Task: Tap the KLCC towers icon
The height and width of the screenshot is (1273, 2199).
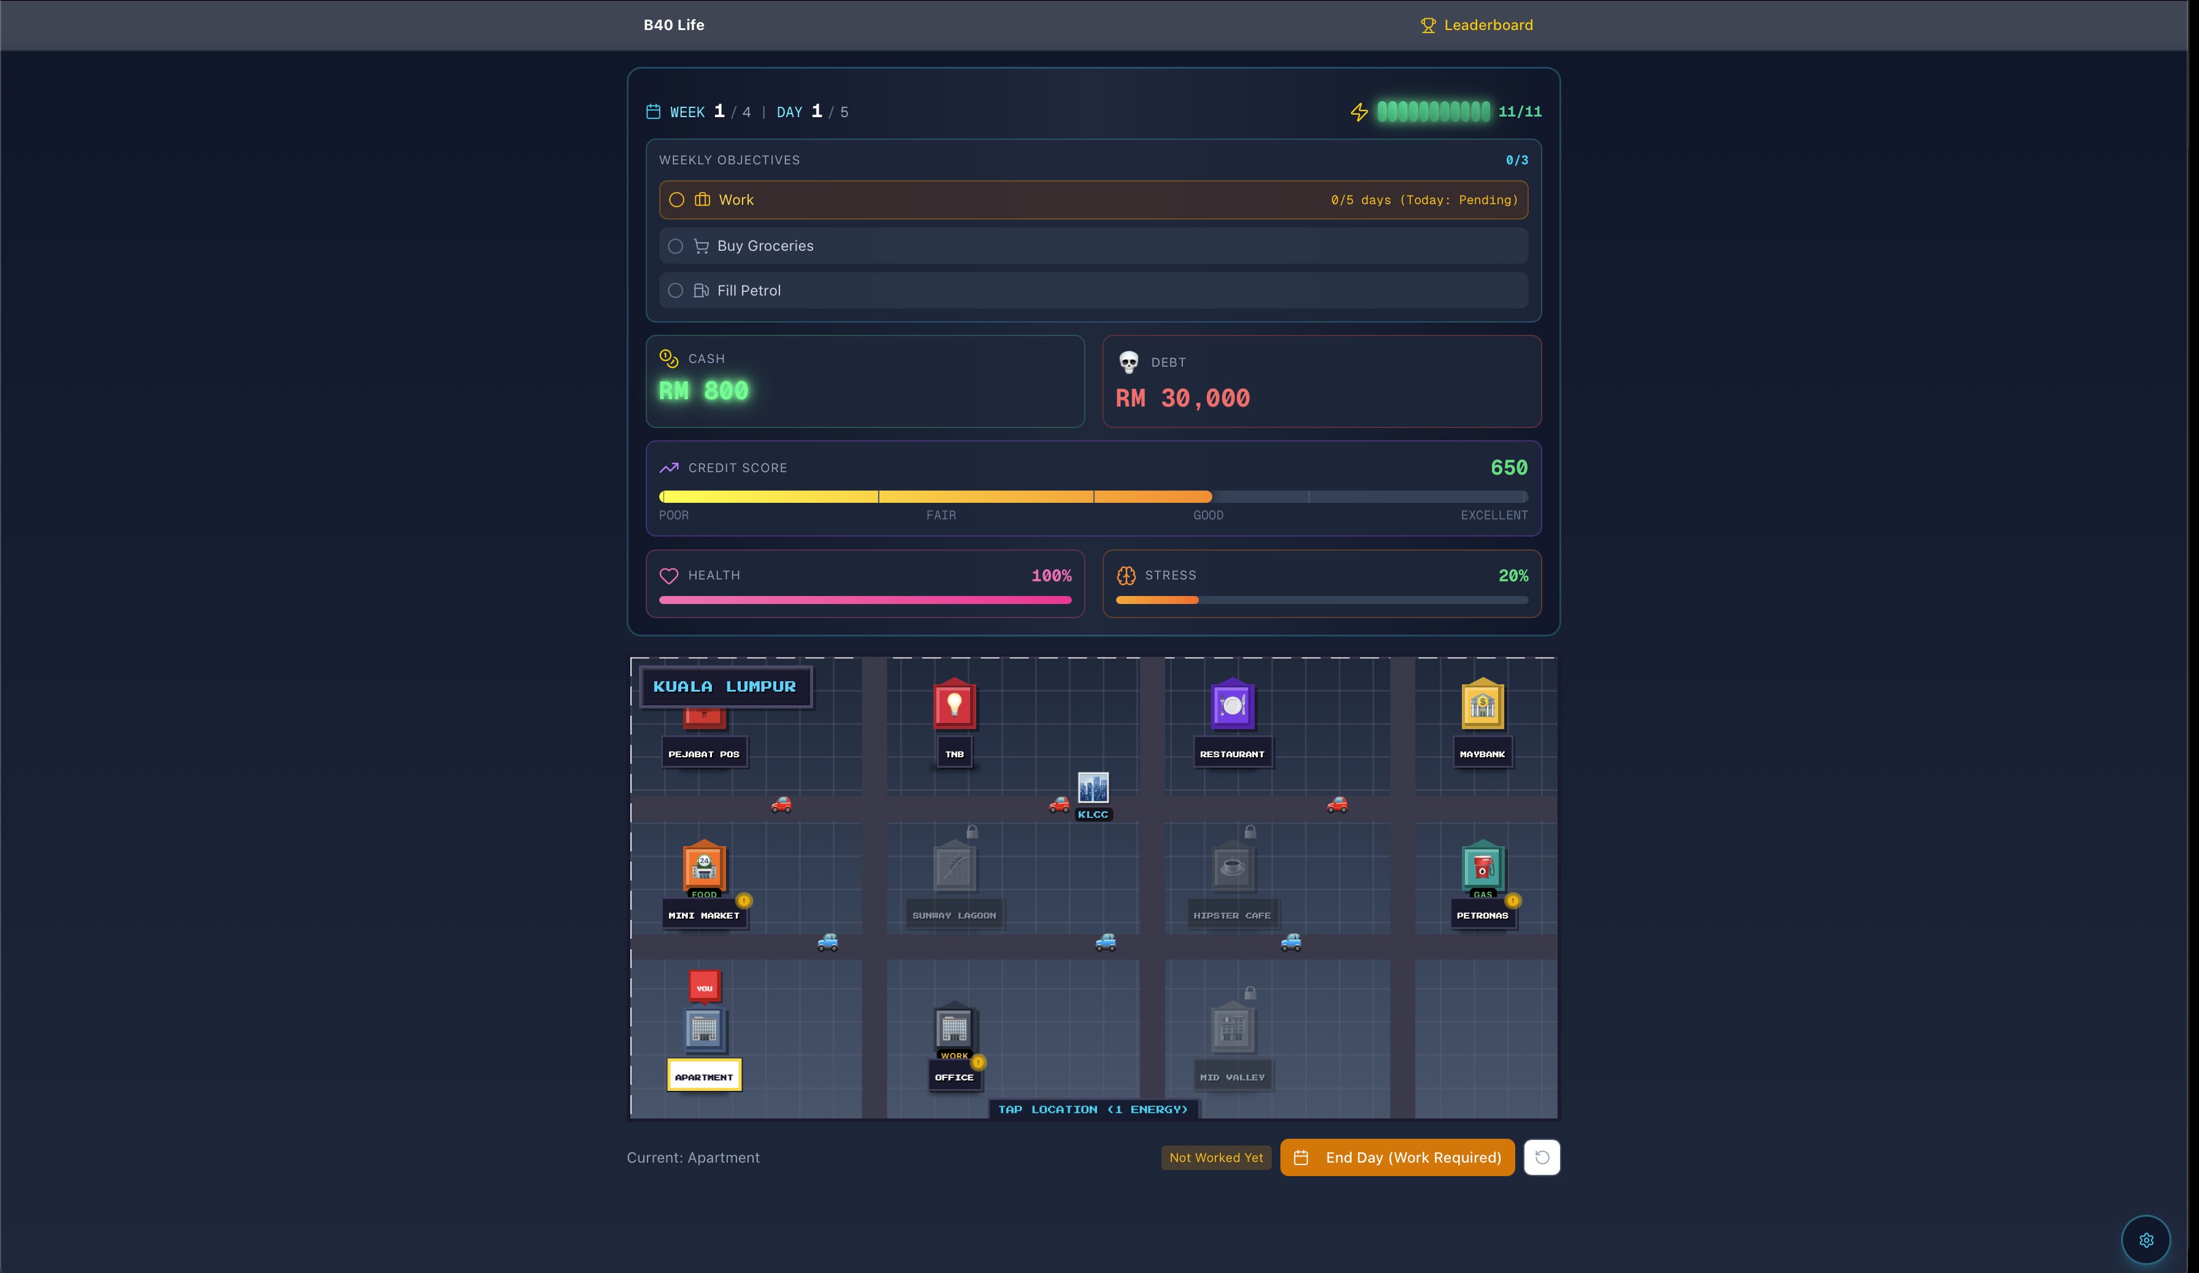Action: (x=1093, y=788)
